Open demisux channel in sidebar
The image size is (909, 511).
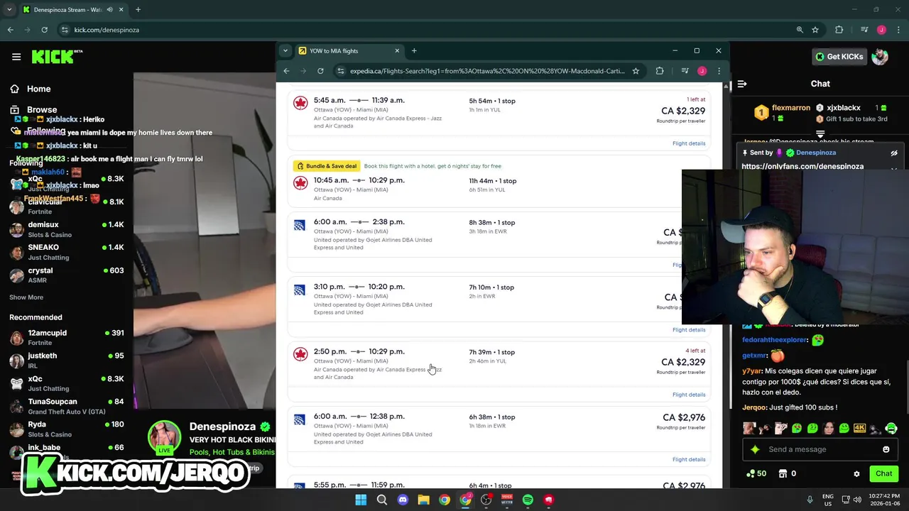pos(67,229)
